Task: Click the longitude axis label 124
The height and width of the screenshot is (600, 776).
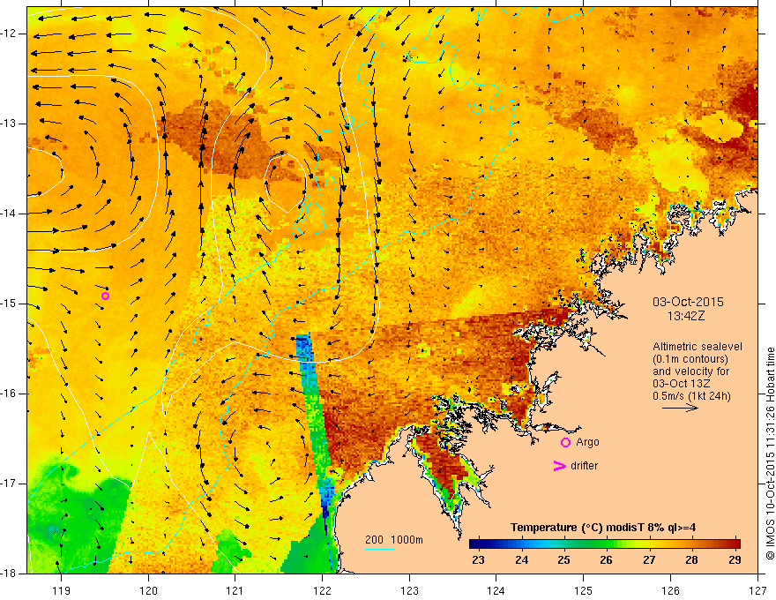Action: (496, 590)
